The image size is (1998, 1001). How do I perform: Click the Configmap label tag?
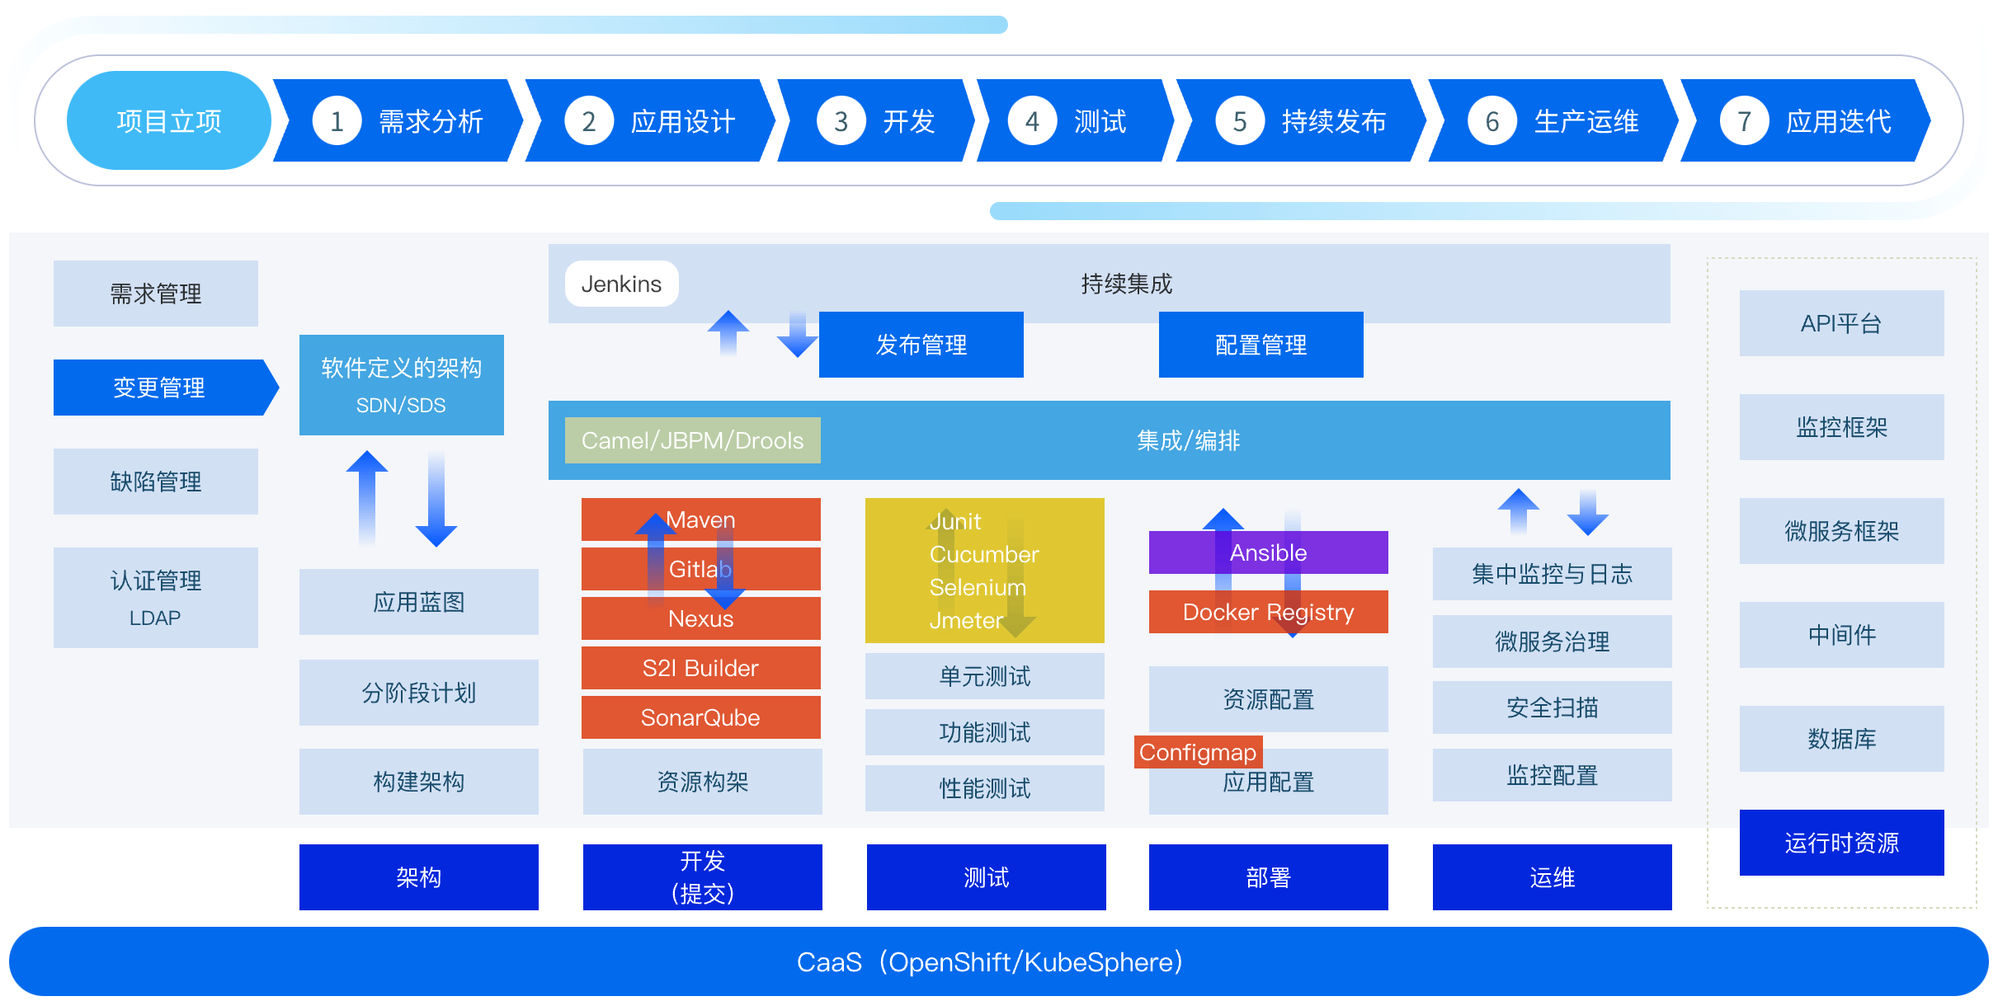coord(1197,752)
